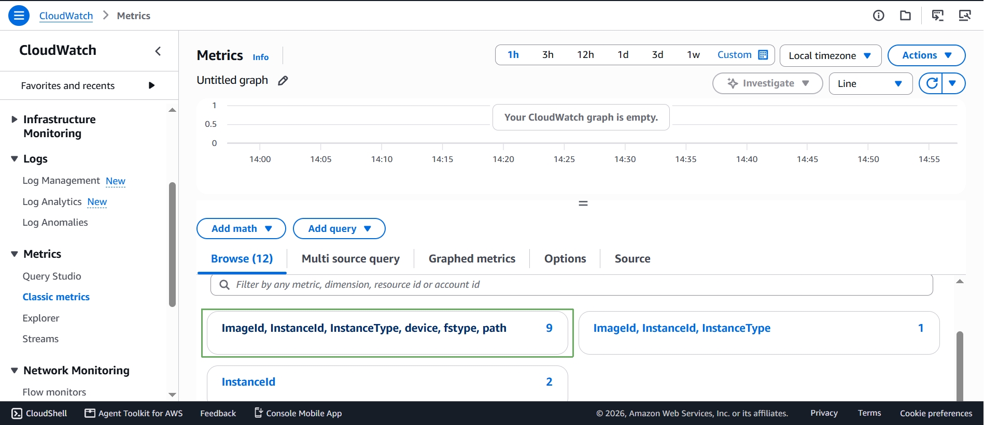Select the 1w time range

693,55
